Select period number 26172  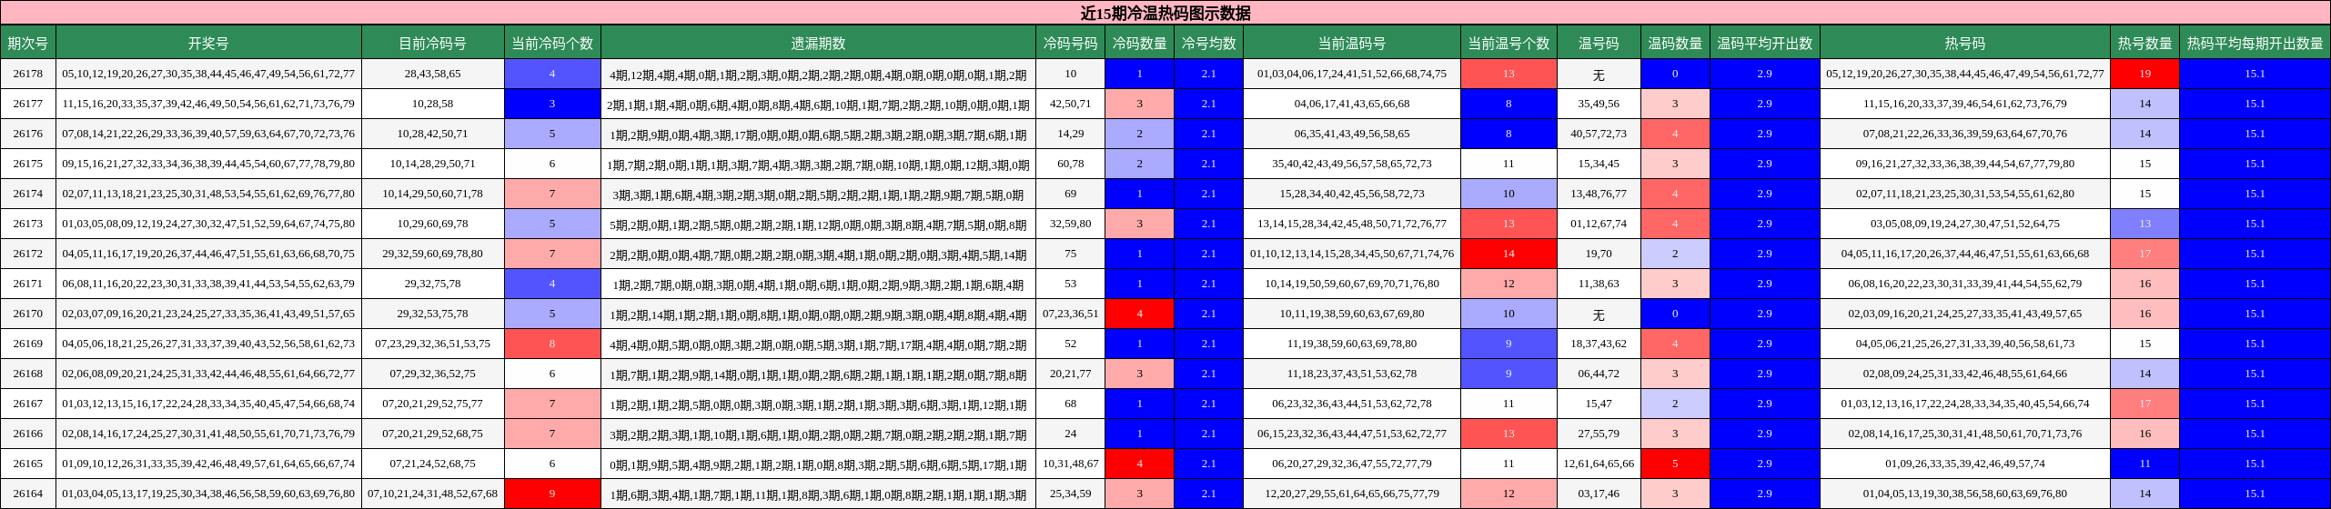tap(27, 254)
